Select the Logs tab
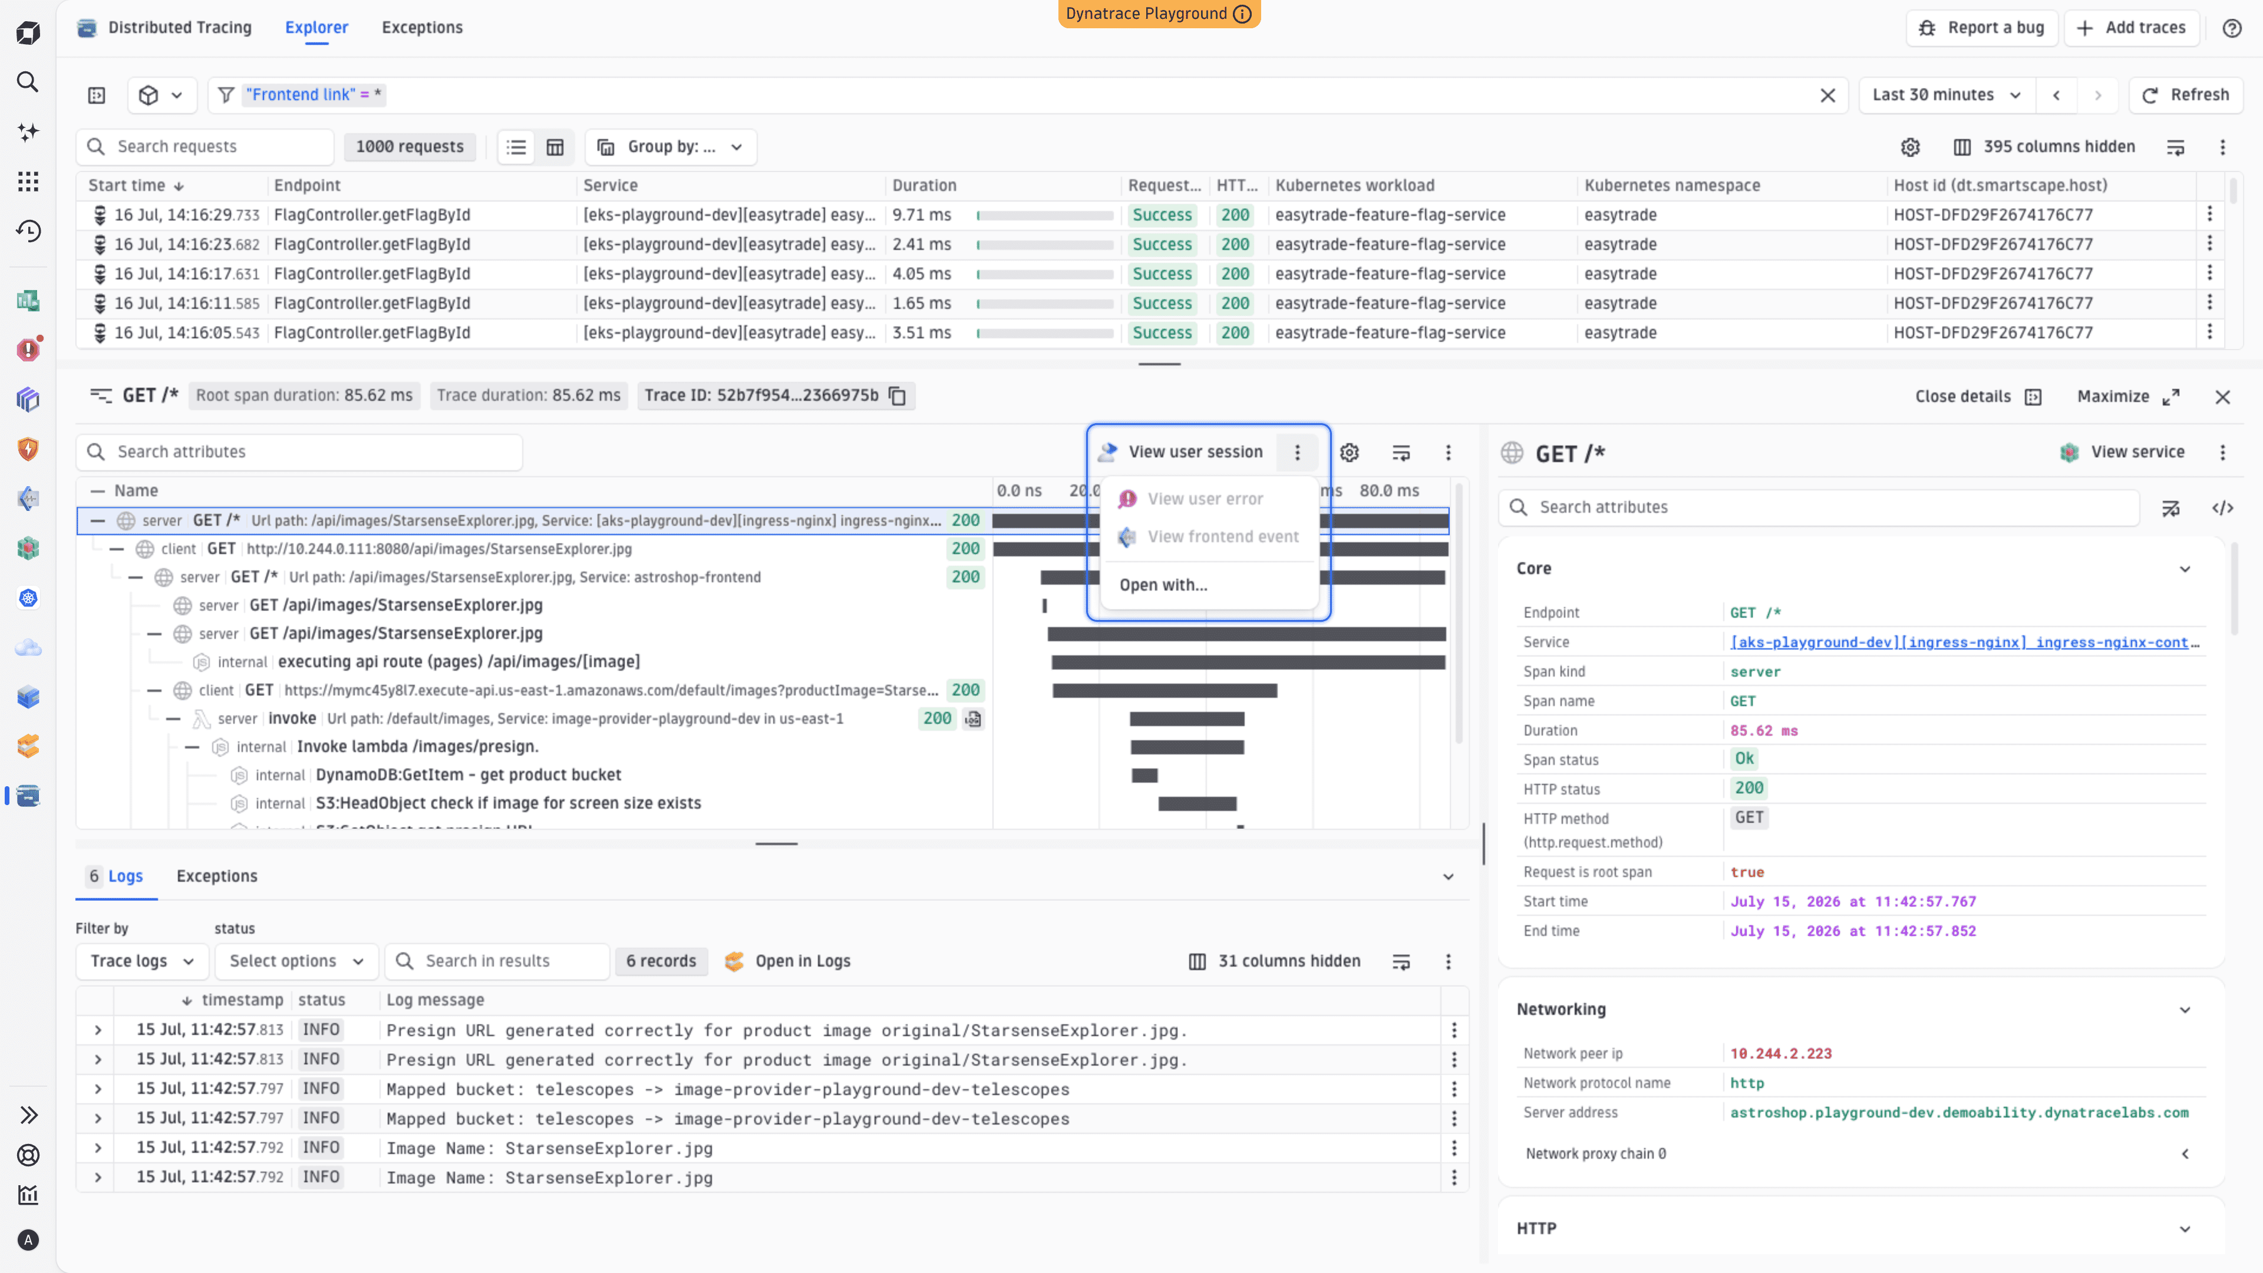Screen dimensions: 2263x1273 pos(116,876)
